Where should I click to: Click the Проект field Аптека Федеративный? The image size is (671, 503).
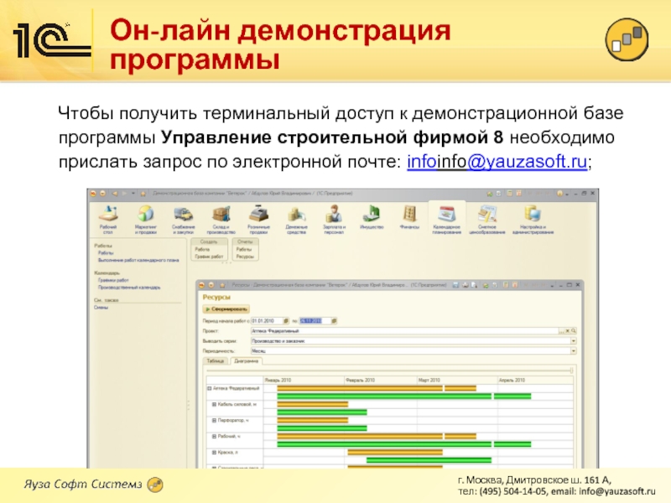[404, 330]
